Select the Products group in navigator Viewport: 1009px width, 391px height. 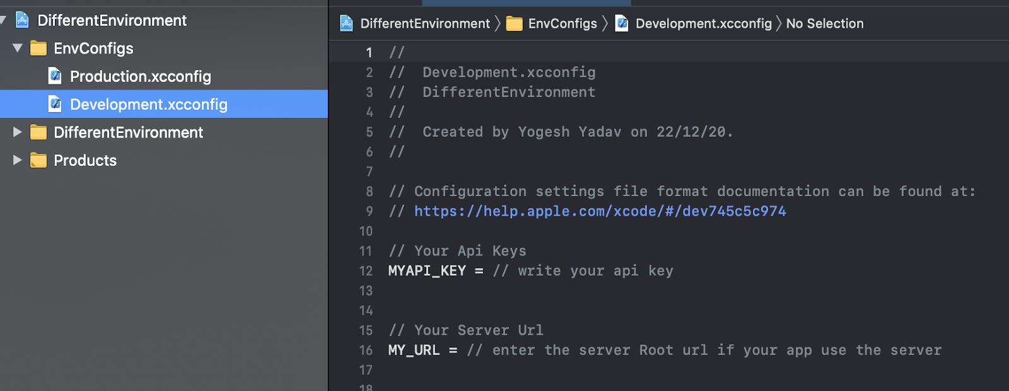[85, 160]
